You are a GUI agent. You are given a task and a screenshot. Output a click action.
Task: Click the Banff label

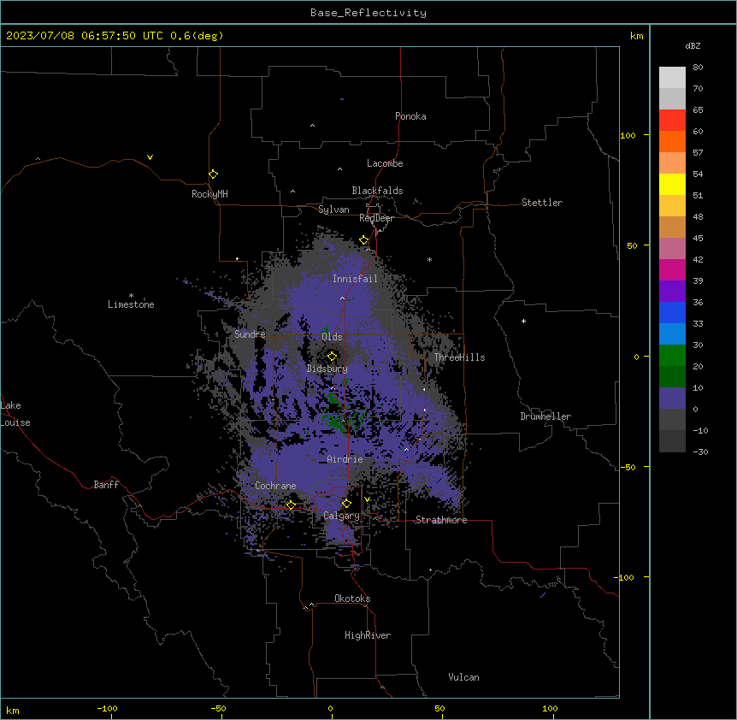coord(106,485)
